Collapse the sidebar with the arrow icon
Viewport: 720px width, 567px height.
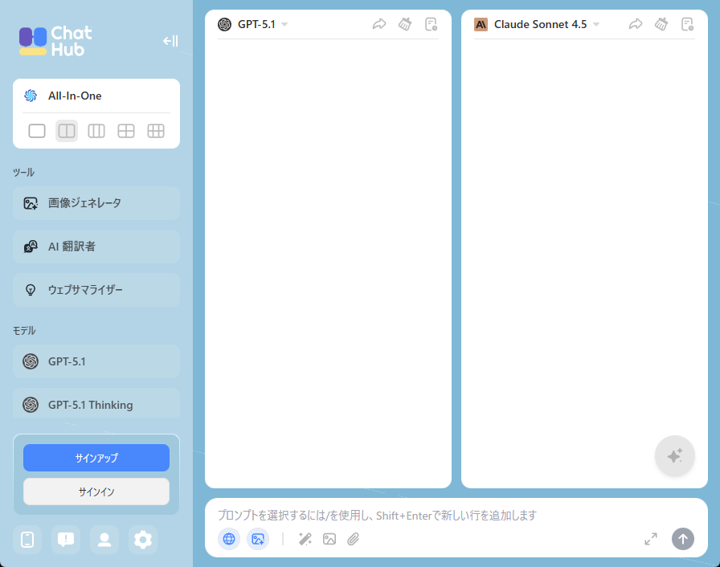tap(170, 41)
